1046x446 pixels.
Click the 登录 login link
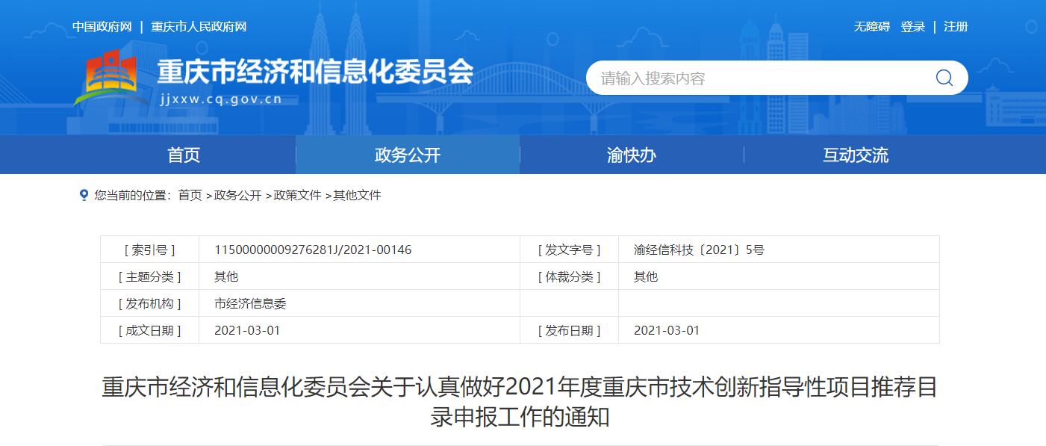click(912, 27)
